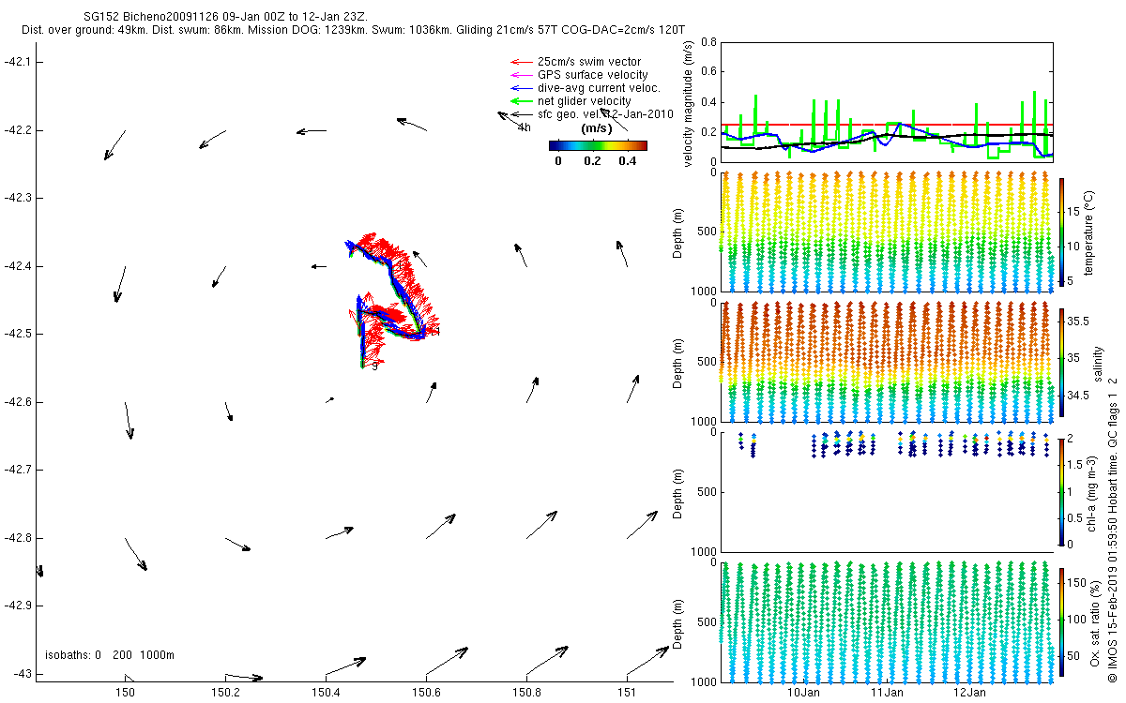Click the red swim vector legend arrow

pos(520,62)
